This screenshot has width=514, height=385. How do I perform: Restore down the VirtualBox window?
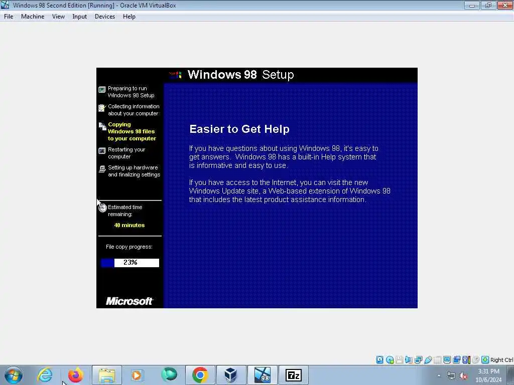[x=488, y=6]
